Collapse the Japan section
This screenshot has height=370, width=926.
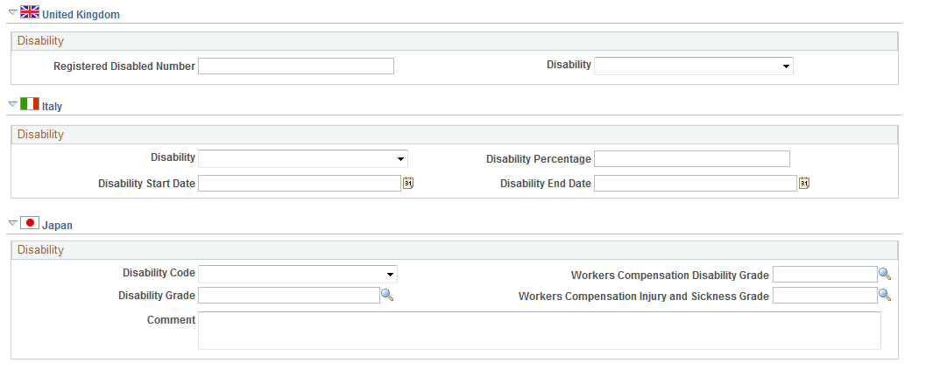13,222
